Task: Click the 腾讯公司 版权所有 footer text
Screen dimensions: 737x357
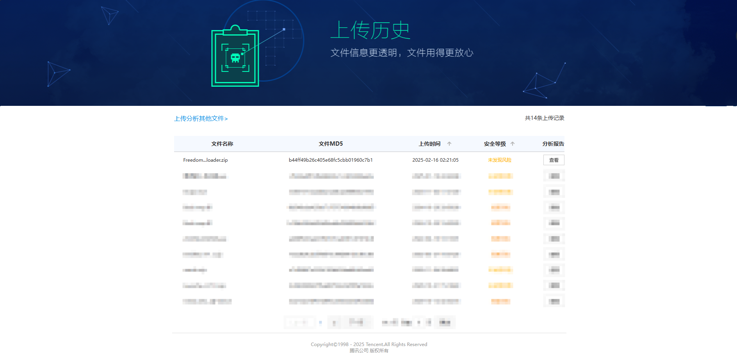Action: pos(369,351)
